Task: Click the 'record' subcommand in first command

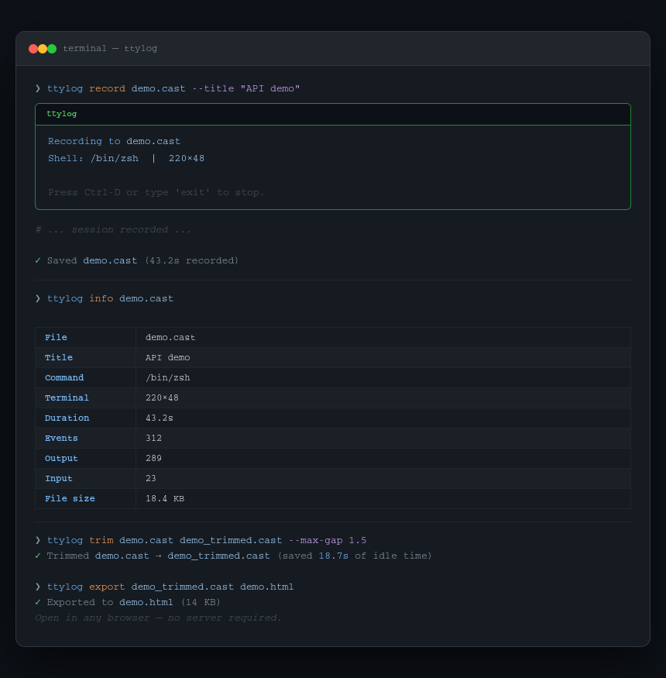Action: pos(107,88)
